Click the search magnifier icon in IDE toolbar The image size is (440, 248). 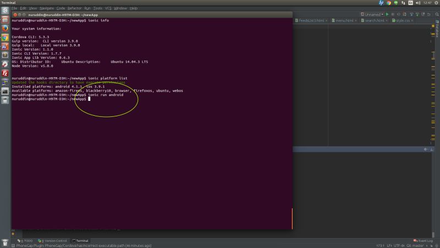coord(437,14)
